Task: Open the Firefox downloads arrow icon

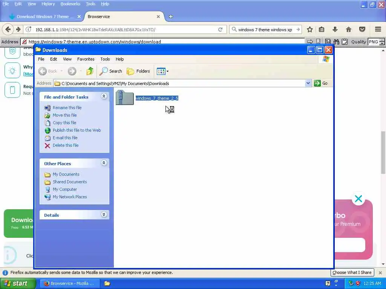Action: [x=335, y=29]
